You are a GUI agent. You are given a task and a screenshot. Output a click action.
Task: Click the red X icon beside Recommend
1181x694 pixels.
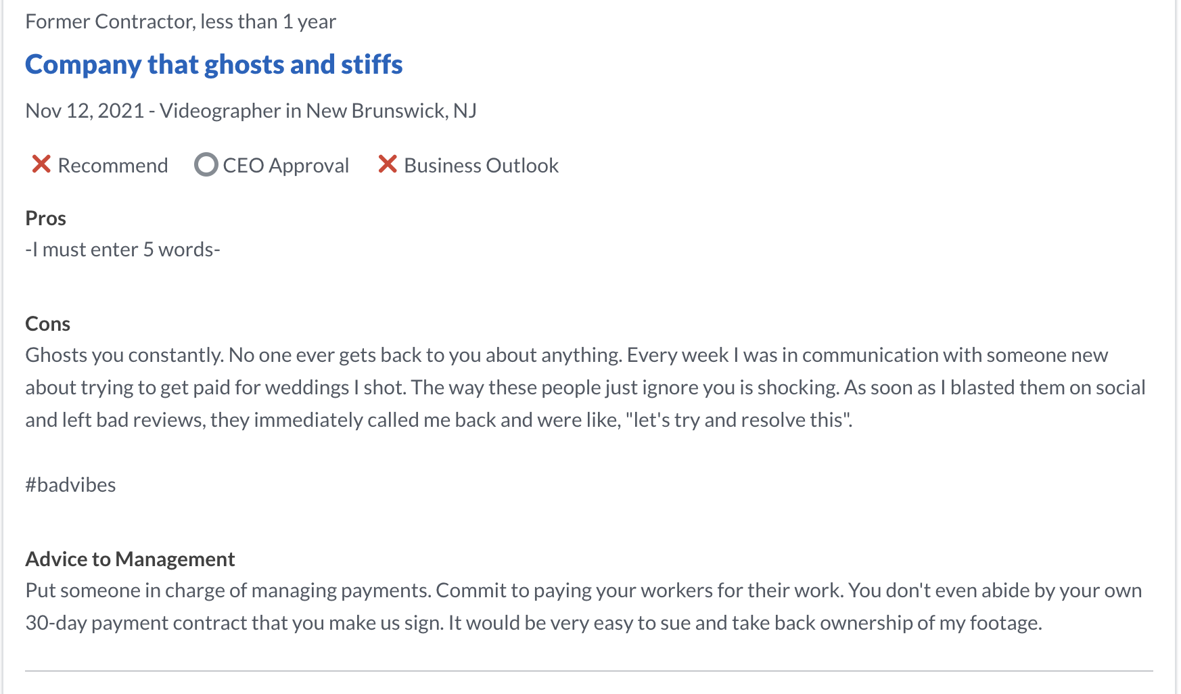(41, 164)
